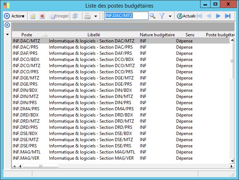The height and width of the screenshot is (180, 239).
Task: Select row INF.DSE/PRS
Action: pyautogui.click(x=121, y=146)
